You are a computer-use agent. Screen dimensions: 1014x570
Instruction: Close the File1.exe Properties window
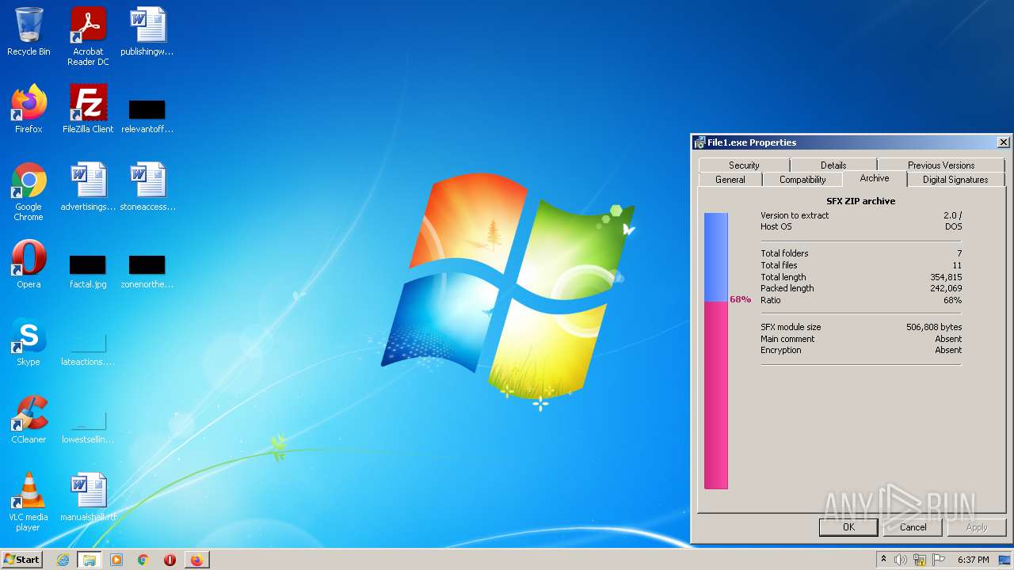point(1003,142)
